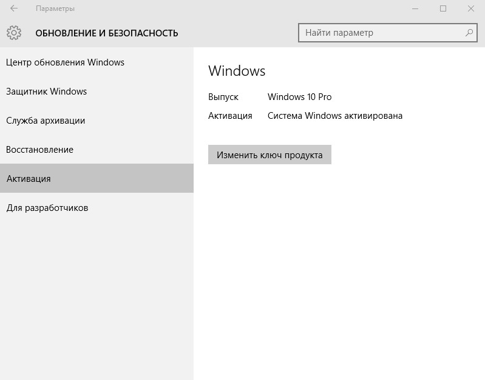This screenshot has height=380, width=485.
Task: Click the ОБНОВЛЕНИЕ И БЕЗОПАСНОСТЬ header title
Action: tap(107, 33)
